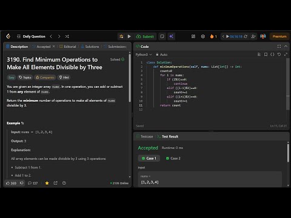291x218 pixels.
Task: Open settings gear in top bar
Action: coord(203,36)
